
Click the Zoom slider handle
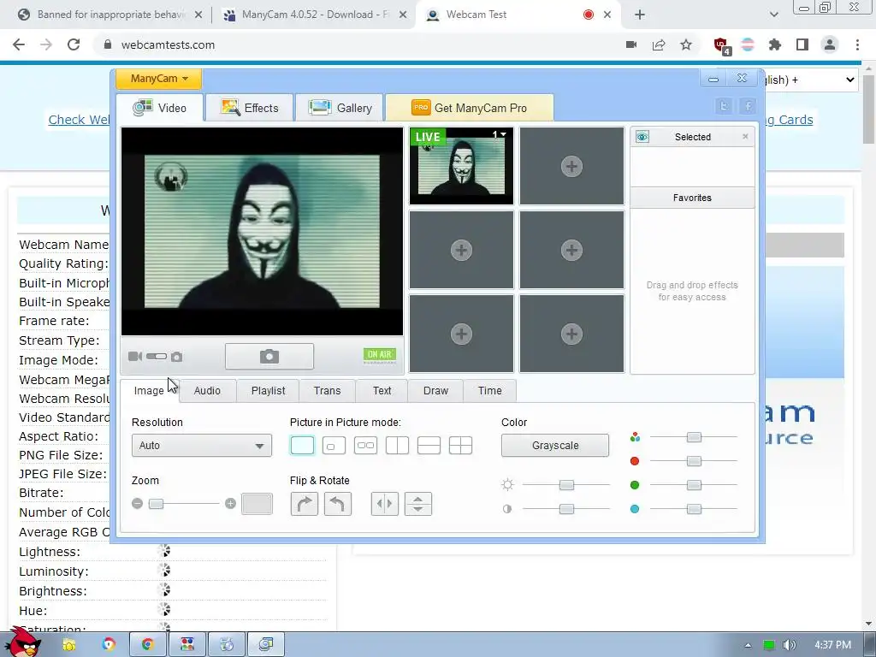click(x=157, y=504)
